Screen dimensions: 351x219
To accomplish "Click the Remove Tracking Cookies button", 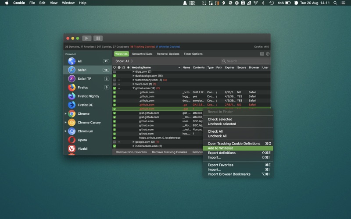I will tap(169, 152).
